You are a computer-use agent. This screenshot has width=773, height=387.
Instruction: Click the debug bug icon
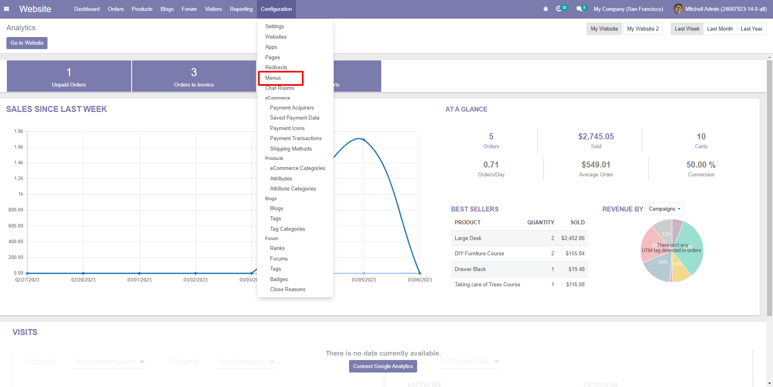(x=546, y=9)
